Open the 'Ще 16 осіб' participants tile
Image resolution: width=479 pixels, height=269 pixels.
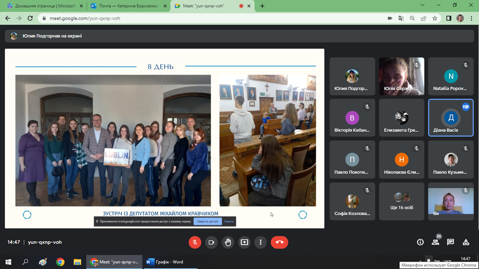pos(402,202)
